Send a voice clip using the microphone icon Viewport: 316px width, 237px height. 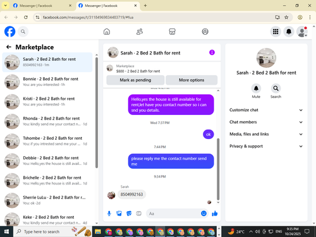point(109,214)
